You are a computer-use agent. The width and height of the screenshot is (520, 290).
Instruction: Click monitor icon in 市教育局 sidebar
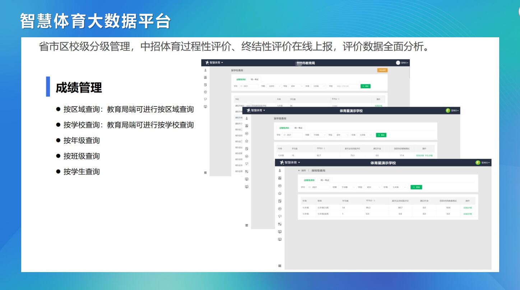click(205, 106)
